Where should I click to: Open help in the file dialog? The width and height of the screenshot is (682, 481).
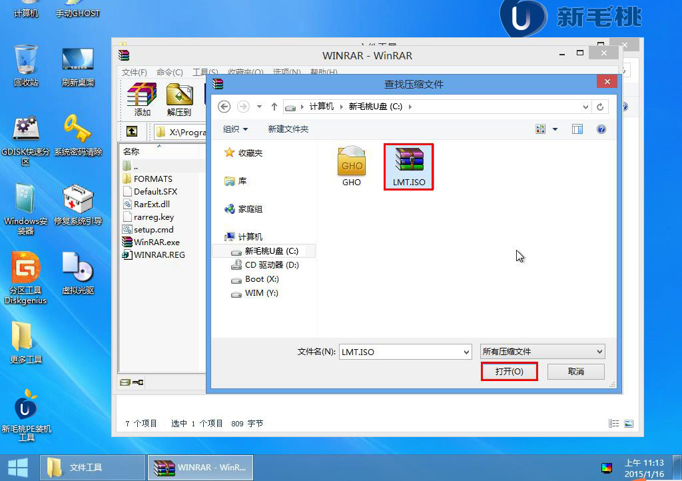point(601,129)
